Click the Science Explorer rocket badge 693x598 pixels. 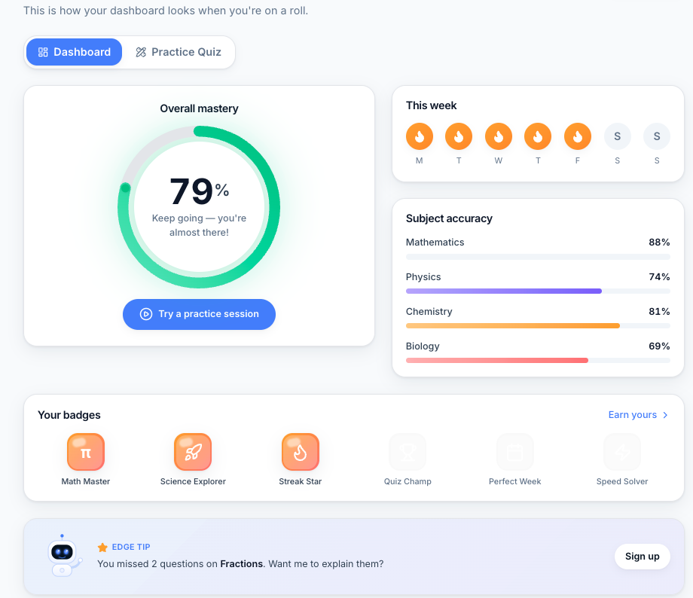tap(193, 452)
